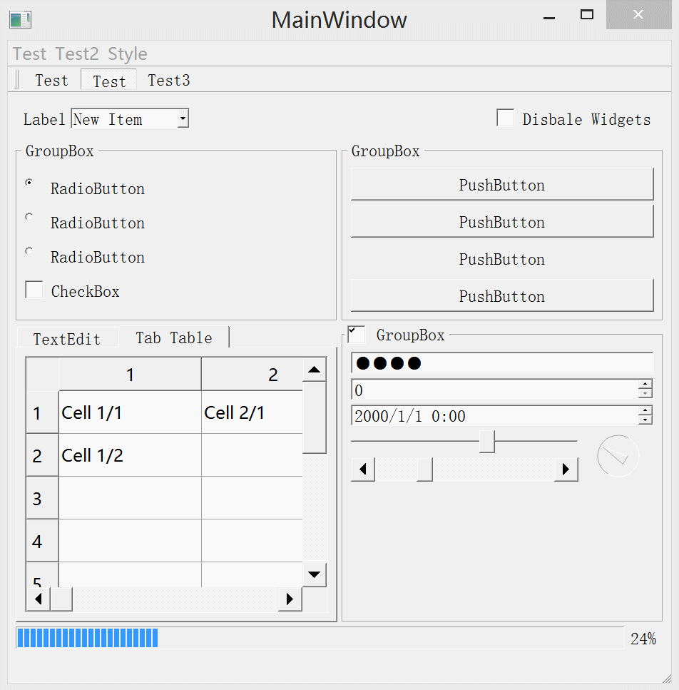This screenshot has width=679, height=690.
Task: Click table vertical scrollbar up arrow
Action: pos(314,370)
